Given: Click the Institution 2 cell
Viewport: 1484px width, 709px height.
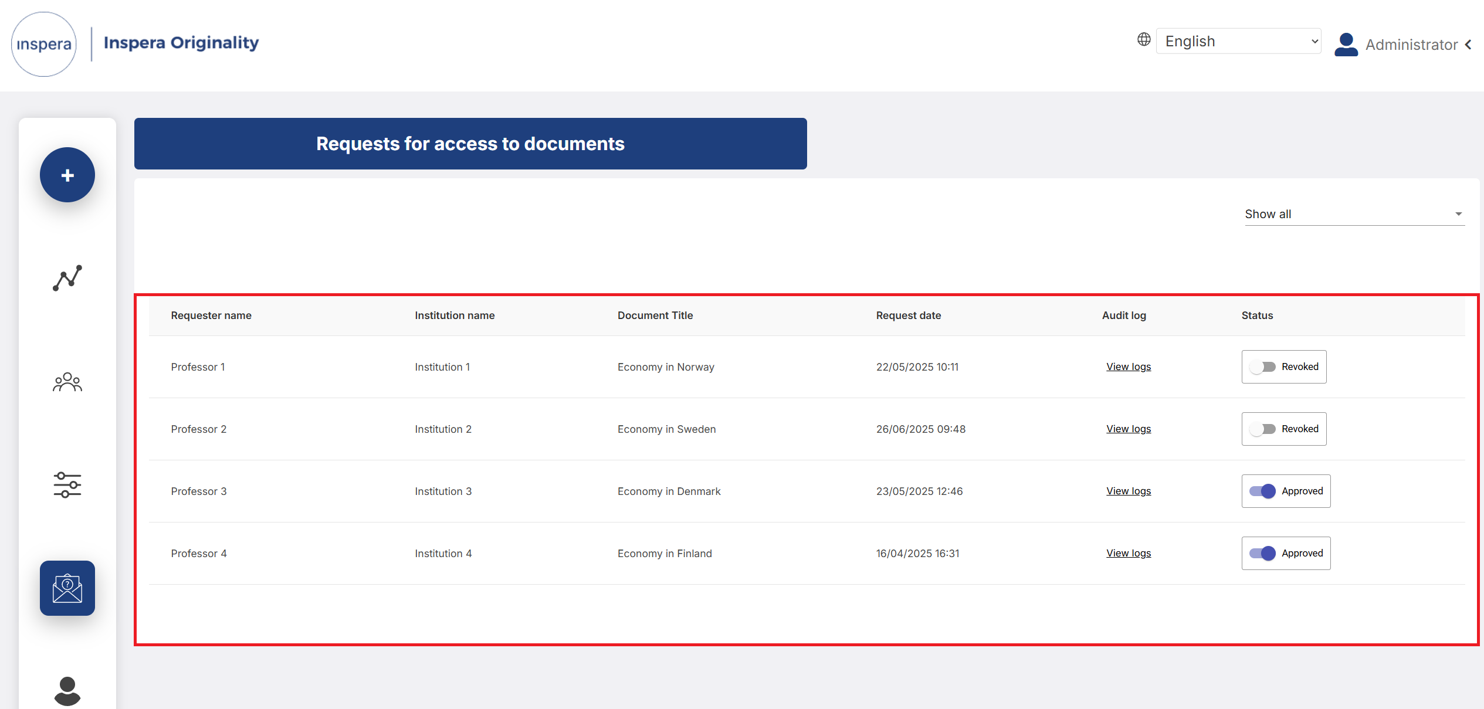Looking at the screenshot, I should pos(443,429).
